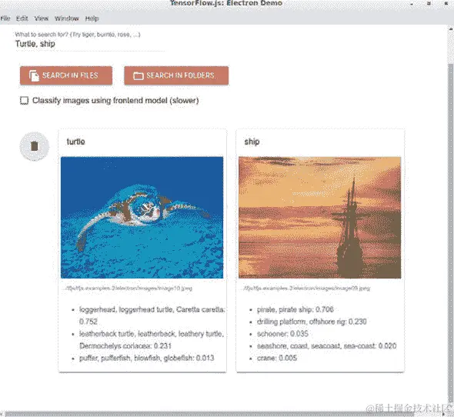Click the folder icon in Search in Folders
The width and height of the screenshot is (454, 417).
coord(138,76)
